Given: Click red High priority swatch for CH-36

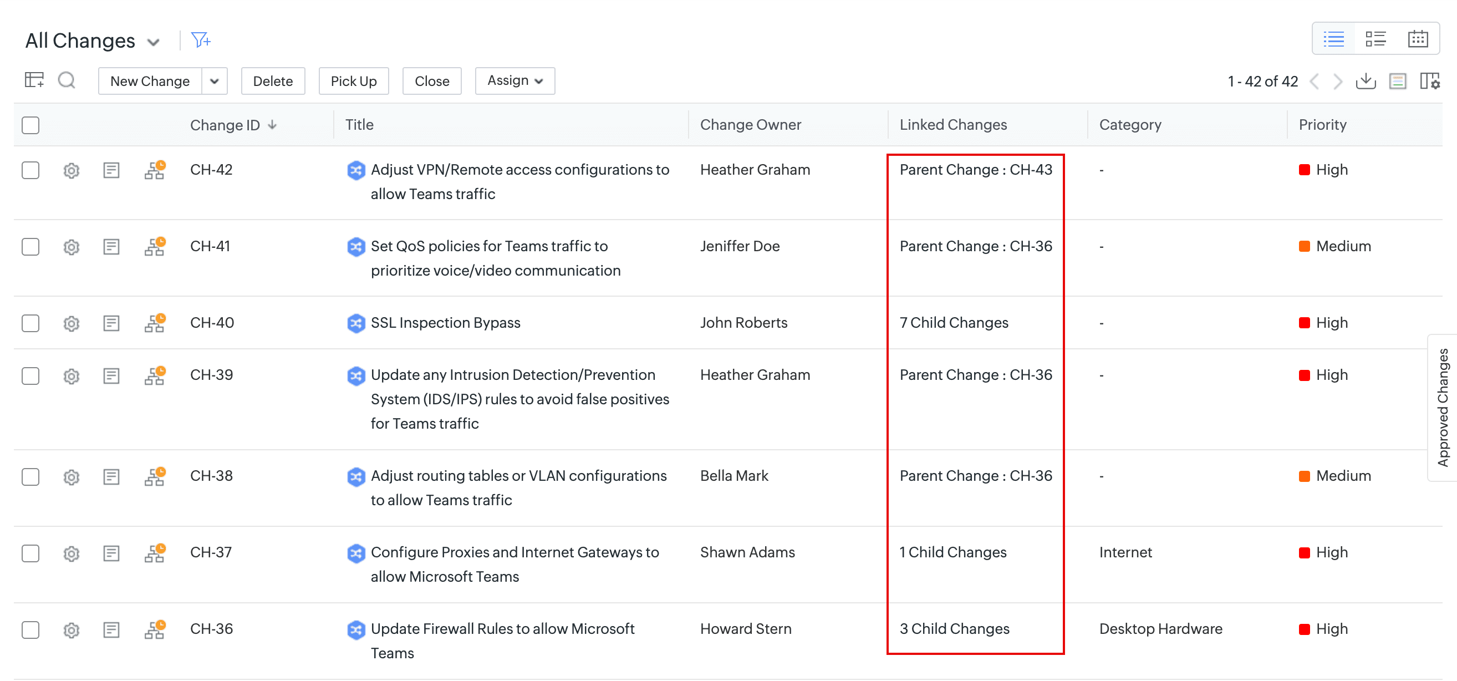Looking at the screenshot, I should click(1305, 629).
